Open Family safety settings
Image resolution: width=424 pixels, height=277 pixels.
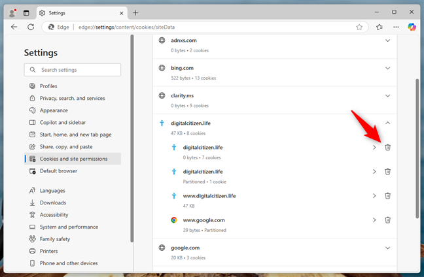(73, 239)
